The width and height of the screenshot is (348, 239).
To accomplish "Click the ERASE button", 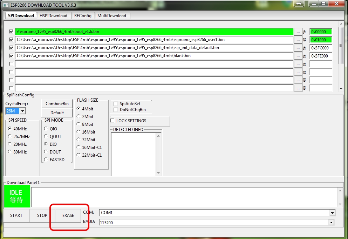I will click(68, 215).
